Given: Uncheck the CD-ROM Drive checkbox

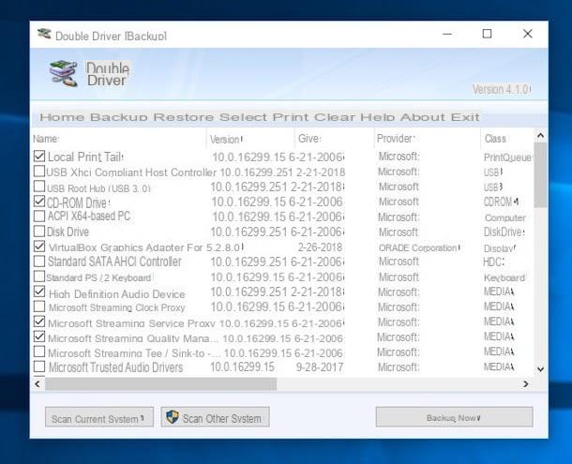Looking at the screenshot, I should [x=39, y=201].
